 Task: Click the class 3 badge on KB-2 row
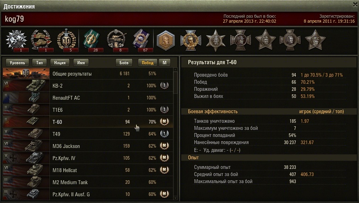[x=164, y=85]
